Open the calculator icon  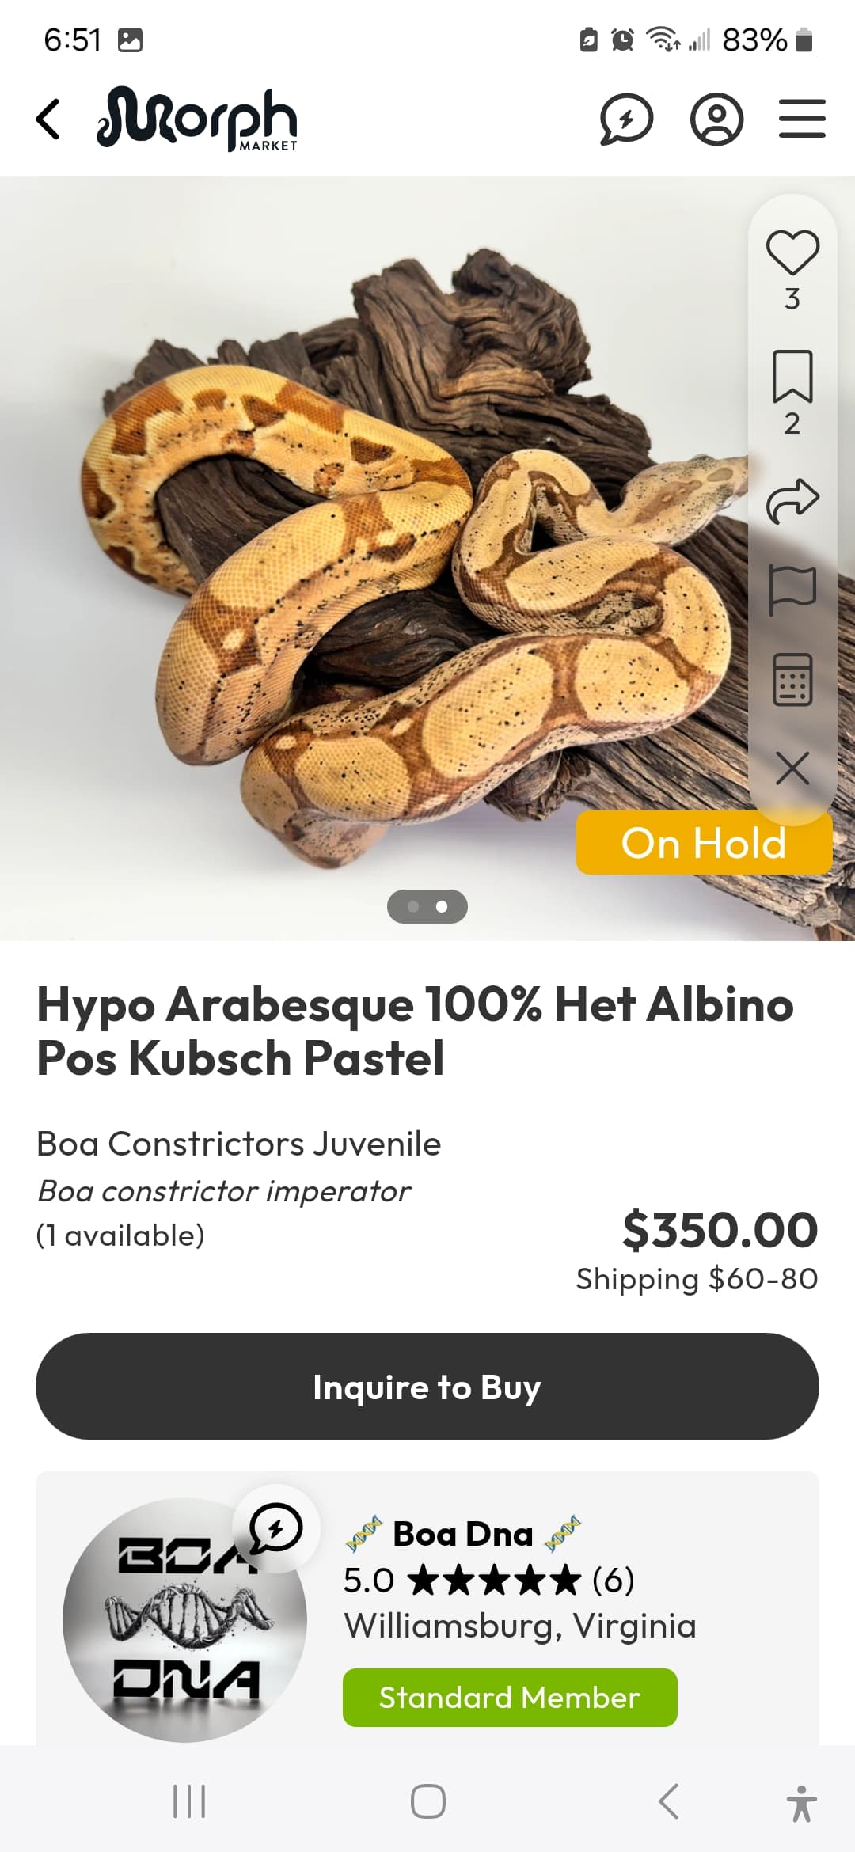click(792, 680)
